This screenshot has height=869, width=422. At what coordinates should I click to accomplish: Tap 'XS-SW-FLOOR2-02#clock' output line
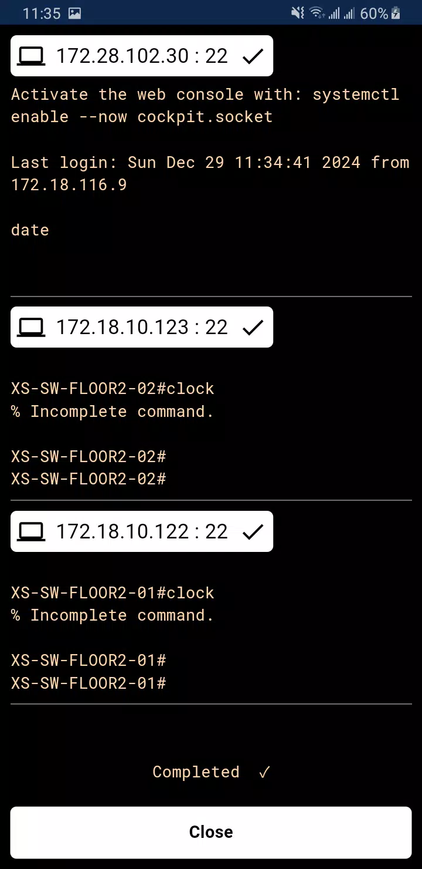coord(113,389)
